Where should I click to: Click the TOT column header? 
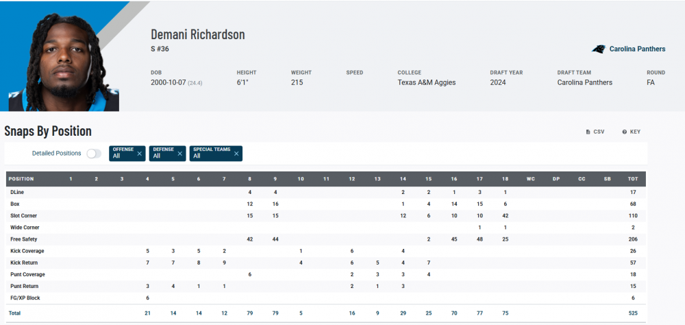(632, 179)
